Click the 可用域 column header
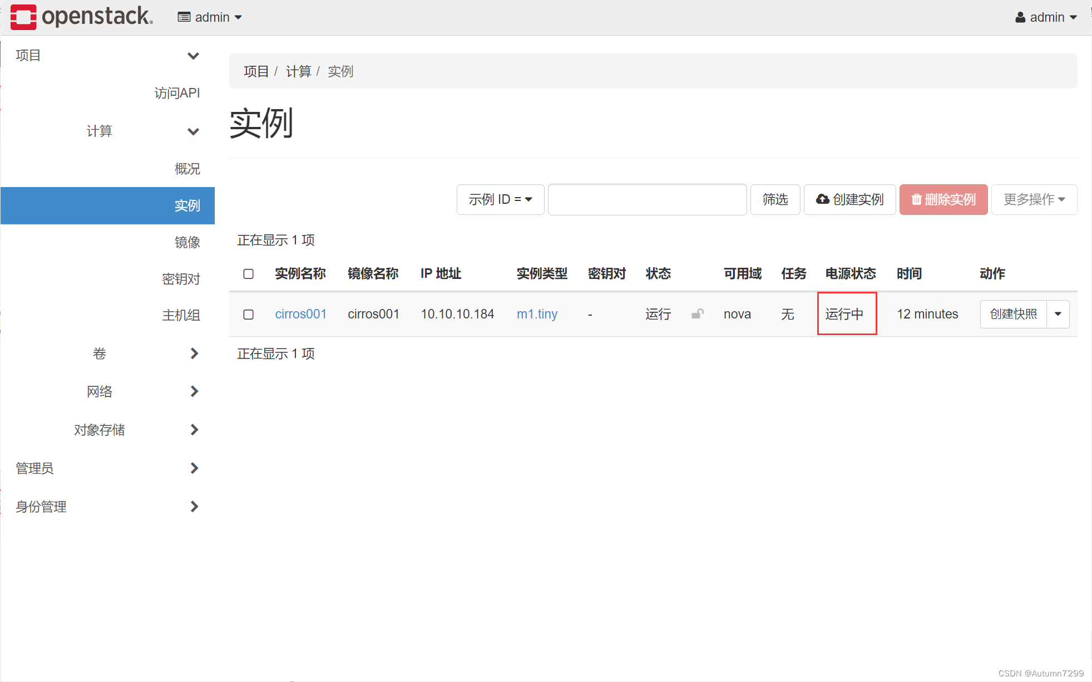Viewport: 1092px width, 682px height. 743,273
